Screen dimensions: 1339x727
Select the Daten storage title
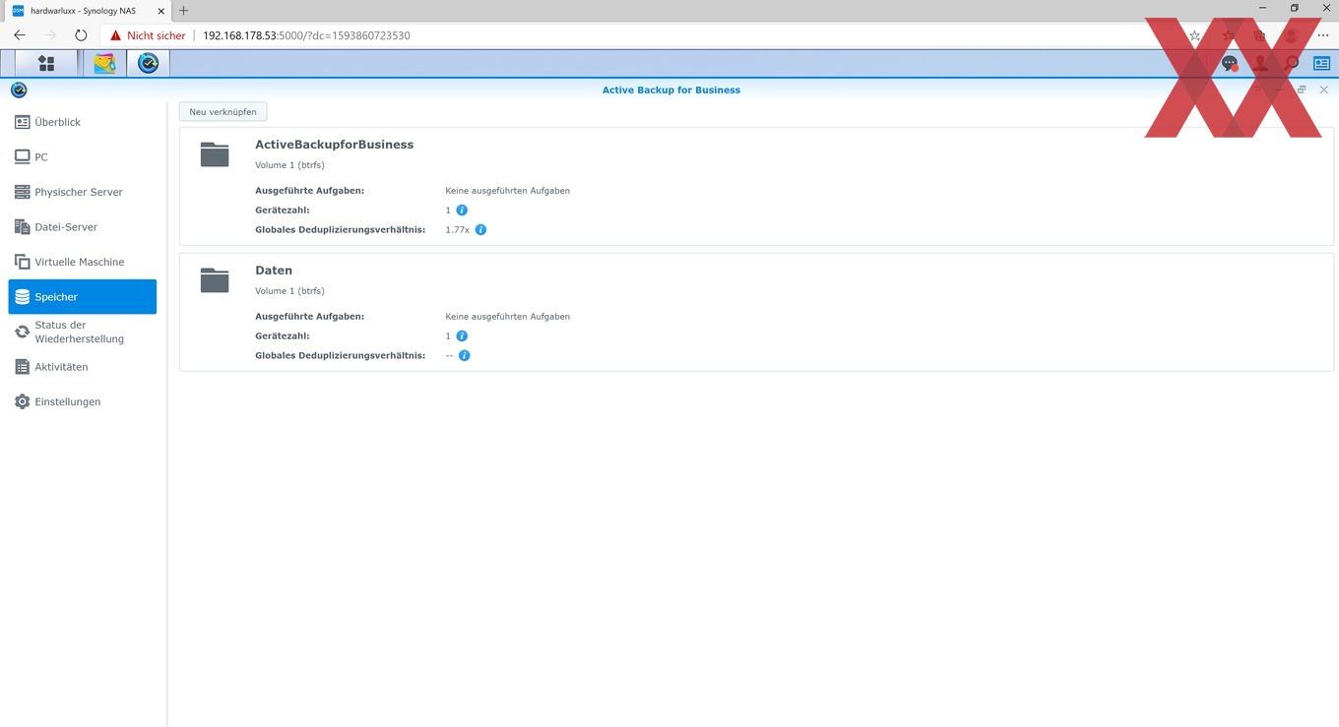[x=274, y=271]
